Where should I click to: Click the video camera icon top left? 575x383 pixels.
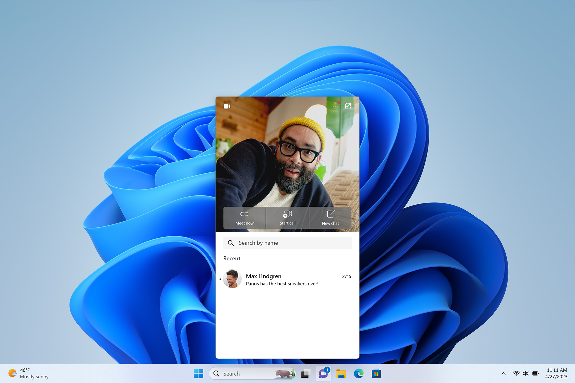click(227, 107)
